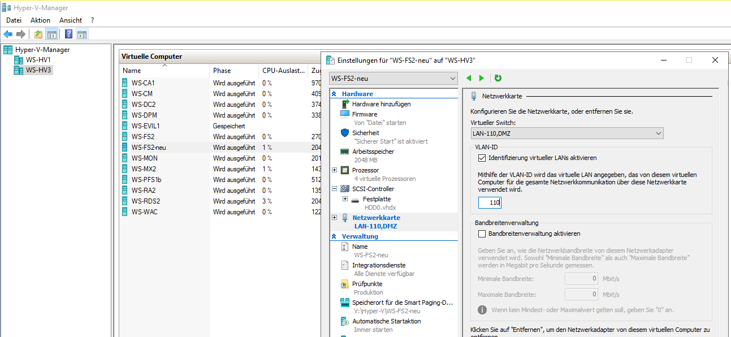Screen dimensions: 731x337
Task: Select the WS-FS2-neu row in VM list
Action: coord(220,147)
